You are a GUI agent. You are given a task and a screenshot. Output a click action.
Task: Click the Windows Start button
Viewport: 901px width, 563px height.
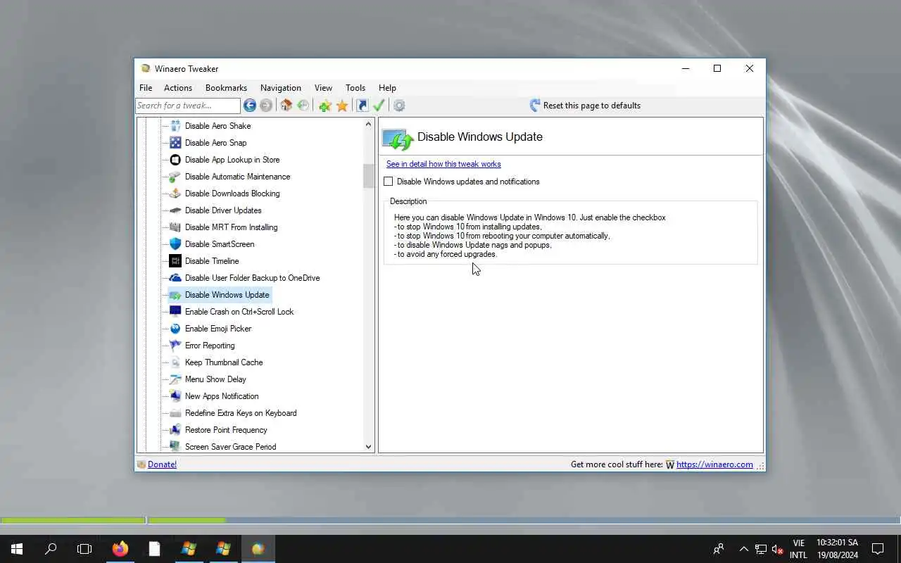[x=17, y=548]
